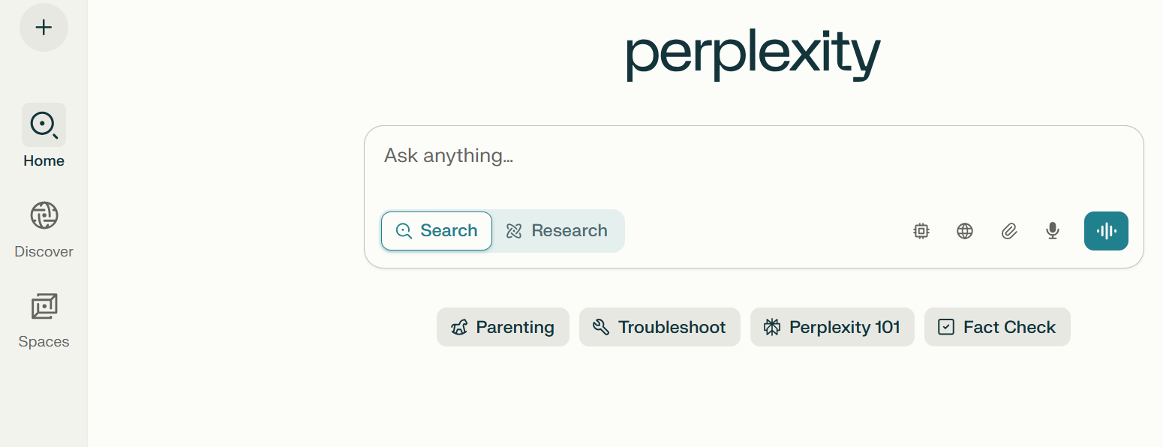Image resolution: width=1163 pixels, height=447 pixels.
Task: Select Search mode toggle
Action: [437, 231]
